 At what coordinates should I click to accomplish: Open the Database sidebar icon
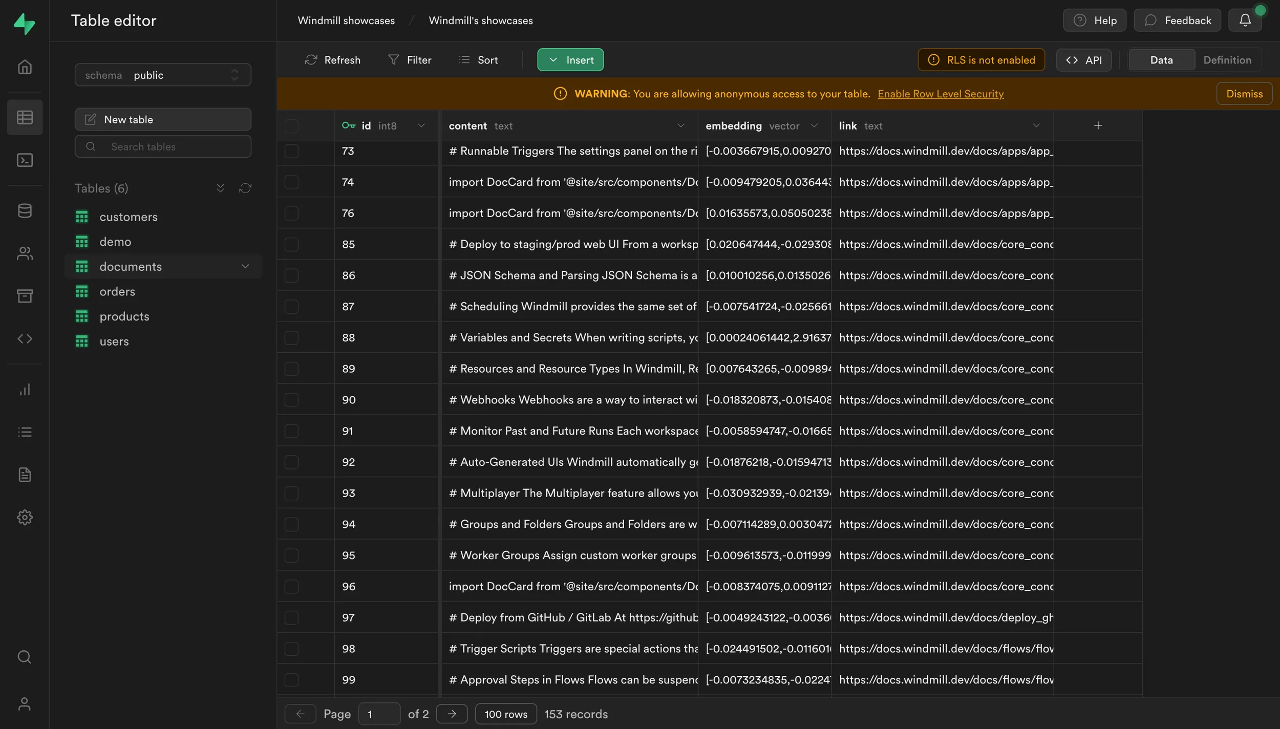pyautogui.click(x=25, y=210)
